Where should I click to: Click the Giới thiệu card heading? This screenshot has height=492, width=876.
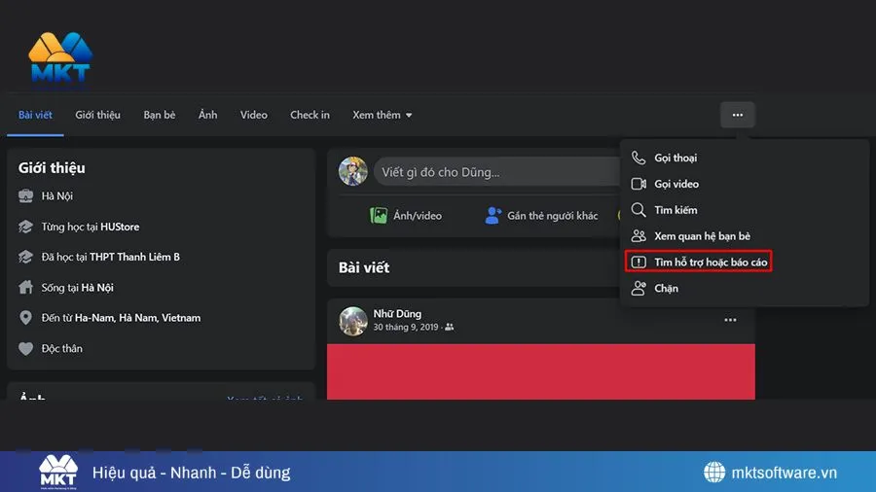pyautogui.click(x=52, y=168)
